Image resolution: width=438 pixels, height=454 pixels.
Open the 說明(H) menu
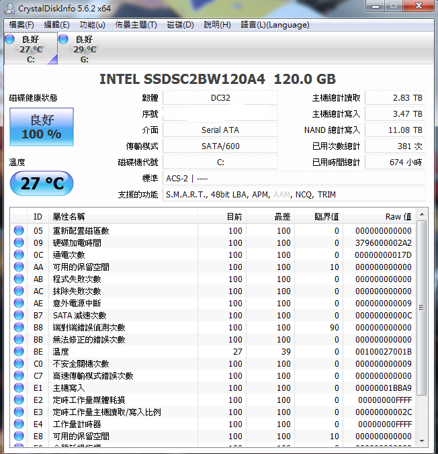(217, 25)
